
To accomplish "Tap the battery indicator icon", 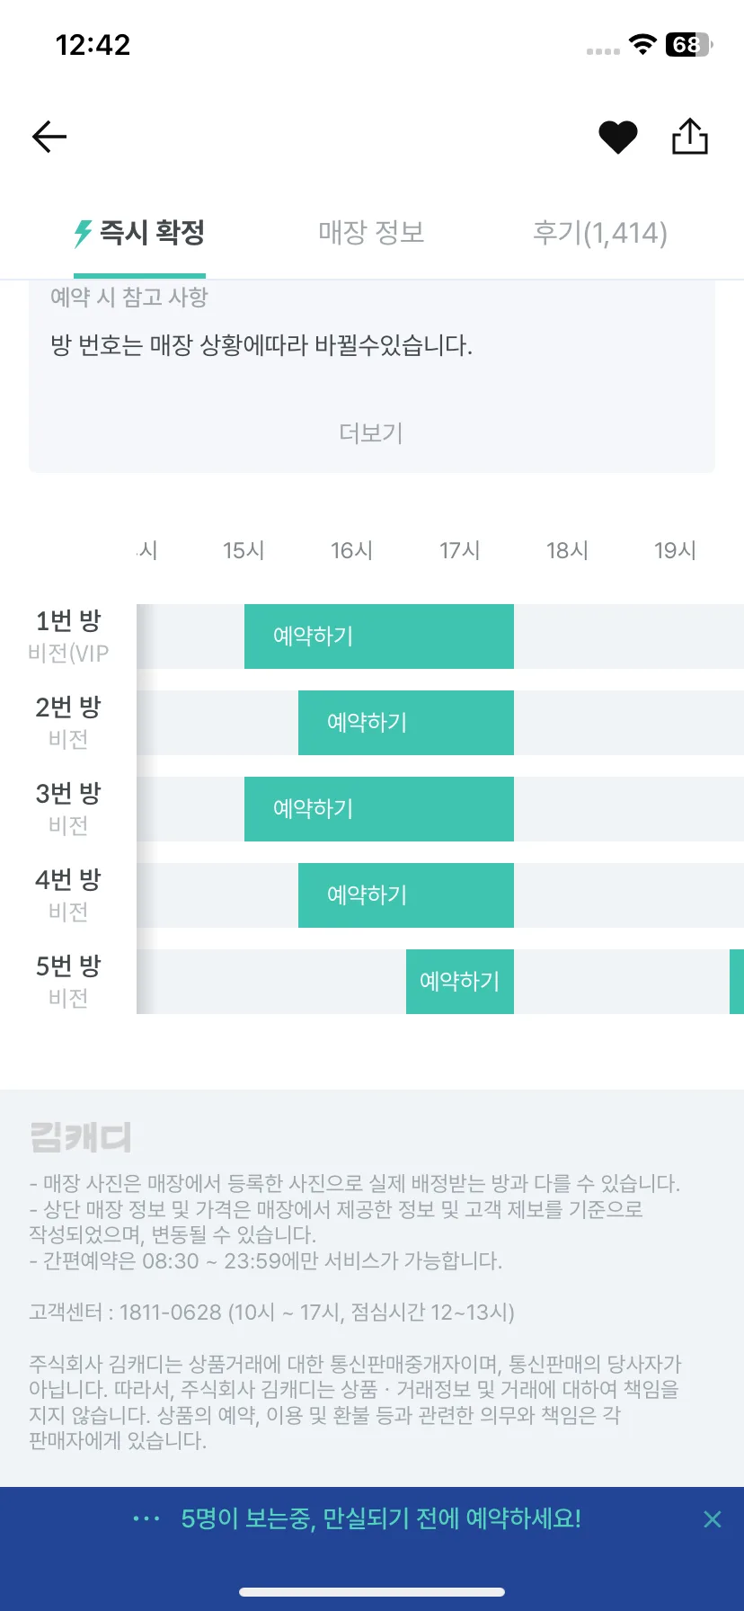I will 689,45.
